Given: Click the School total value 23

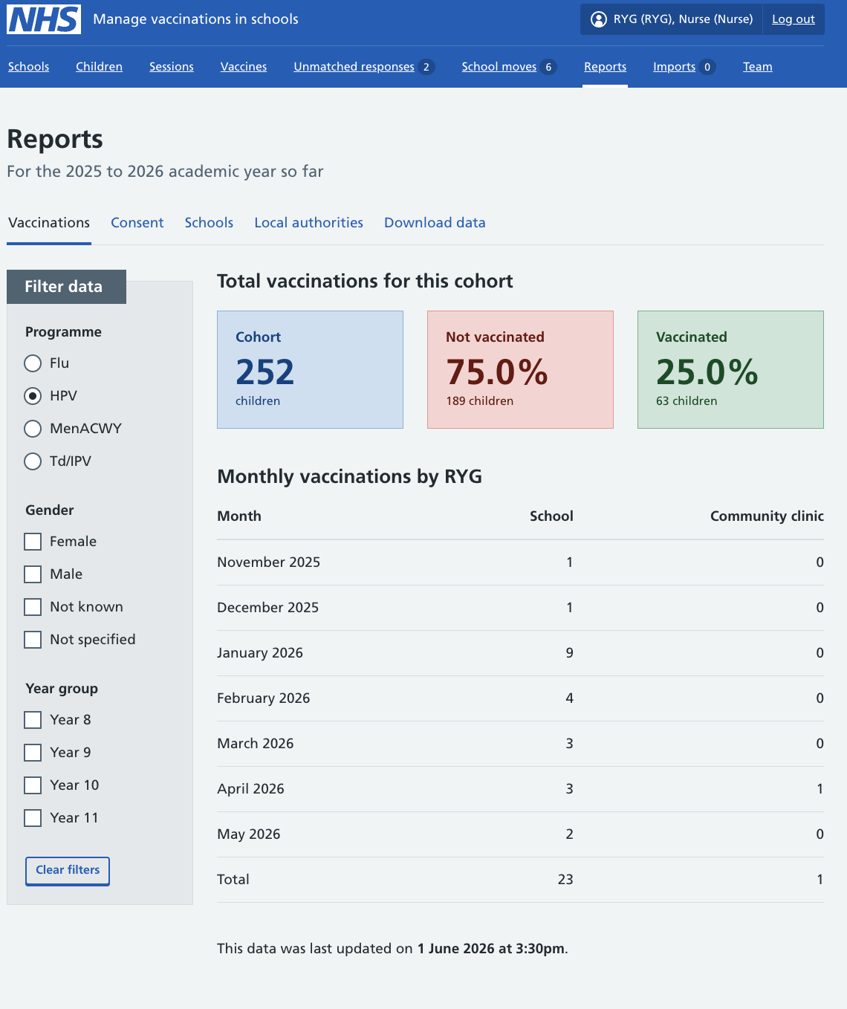Looking at the screenshot, I should click(x=565, y=880).
